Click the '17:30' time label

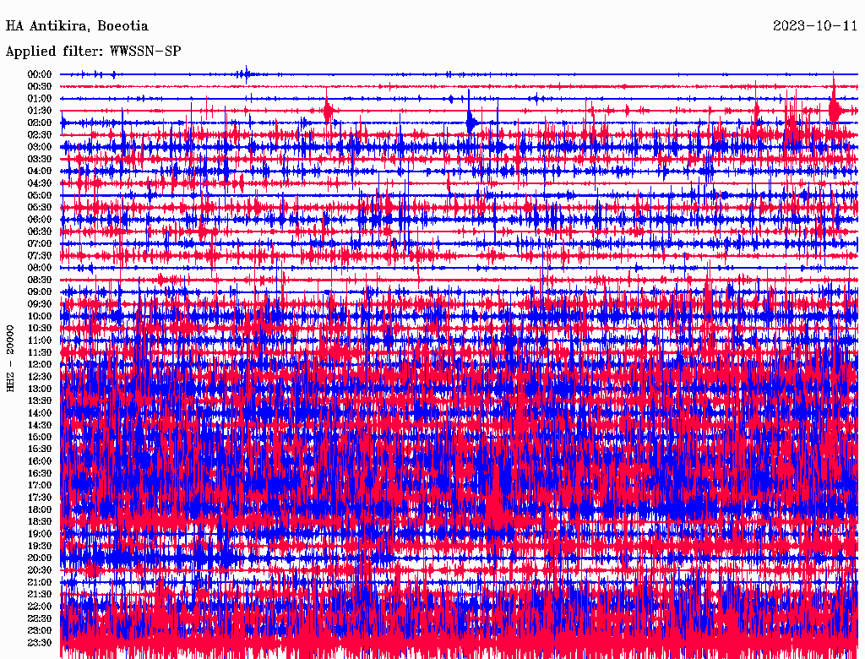(x=40, y=498)
